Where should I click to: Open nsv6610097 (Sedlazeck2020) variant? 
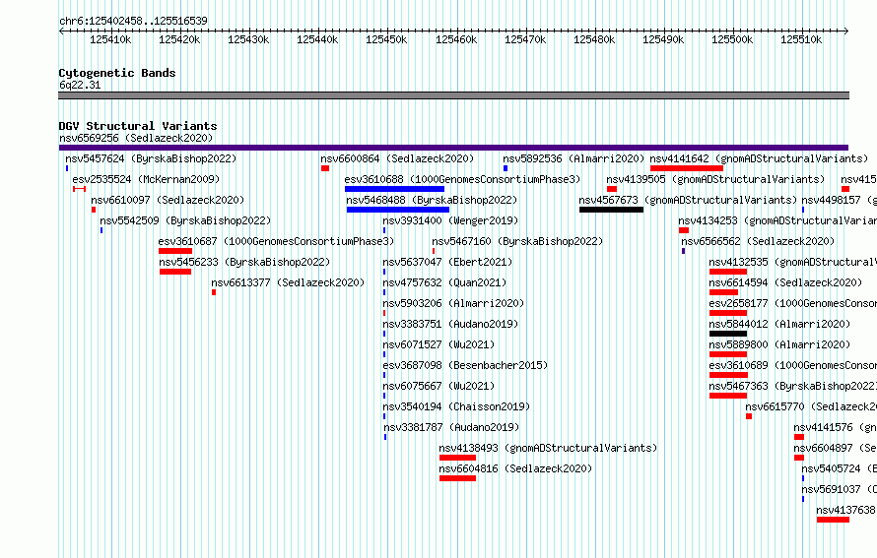[168, 200]
